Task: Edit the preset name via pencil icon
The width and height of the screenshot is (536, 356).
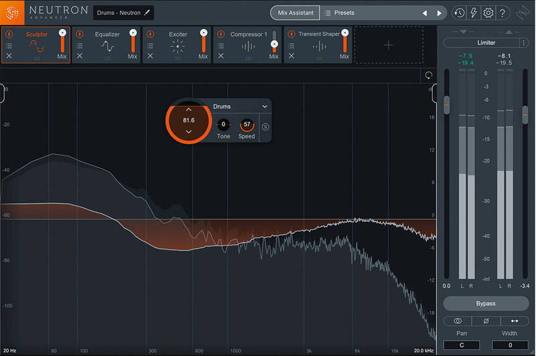Action: (147, 13)
